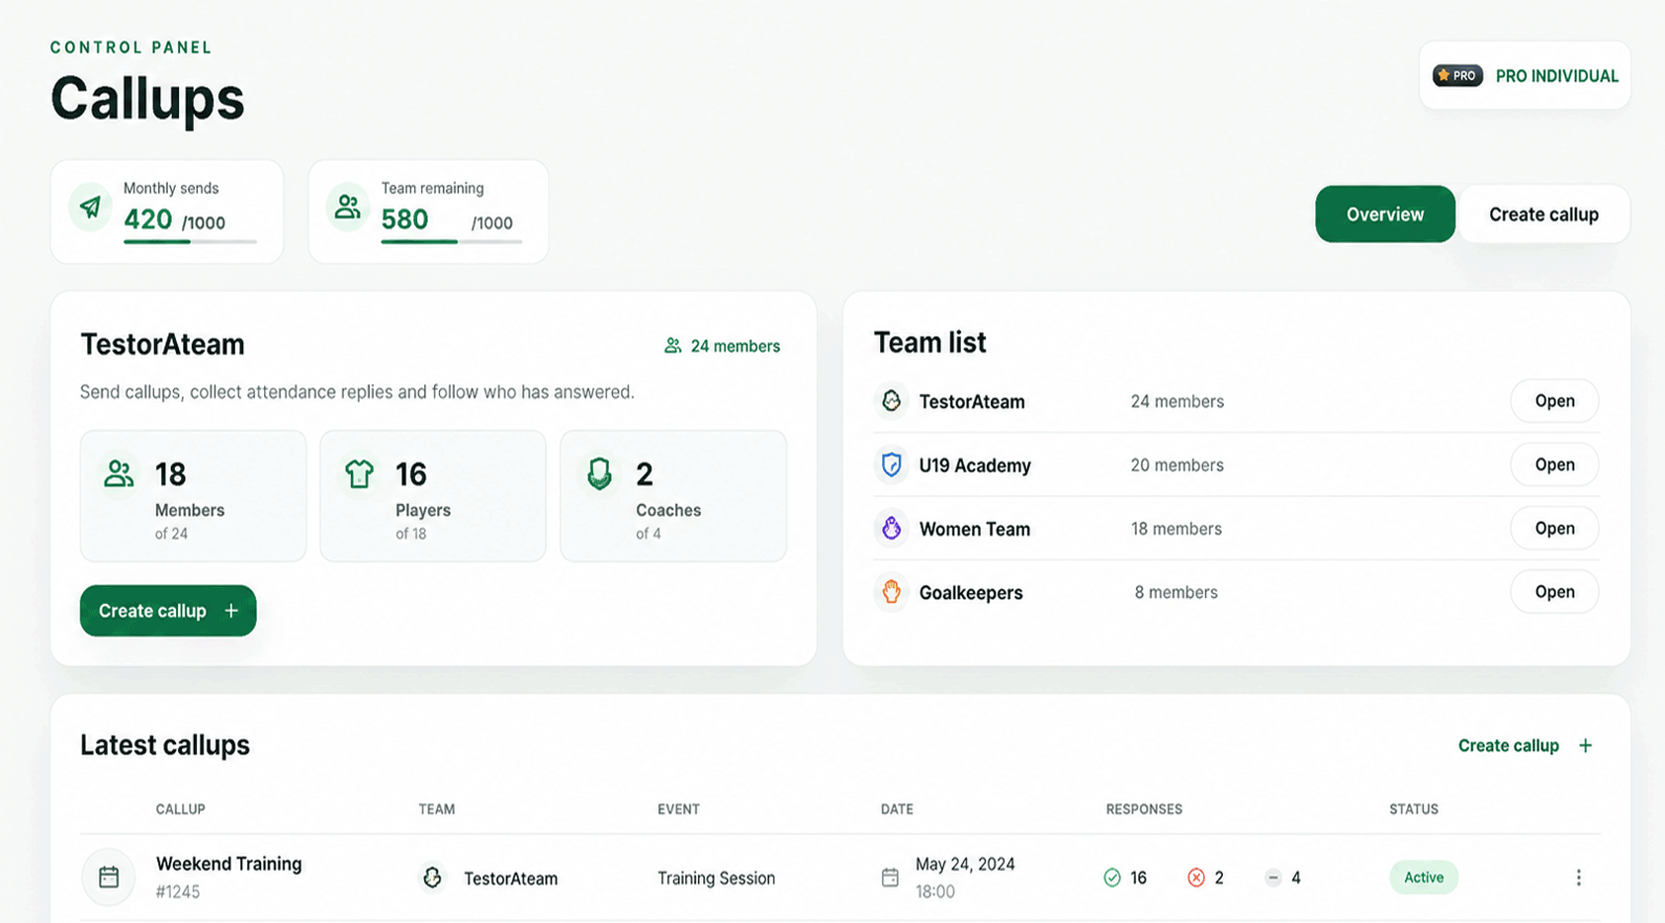
Task: Open the three-dot menu for Weekend Training
Action: 1579,878
